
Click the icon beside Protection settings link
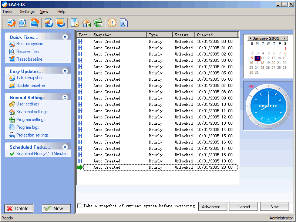pyautogui.click(x=12, y=135)
